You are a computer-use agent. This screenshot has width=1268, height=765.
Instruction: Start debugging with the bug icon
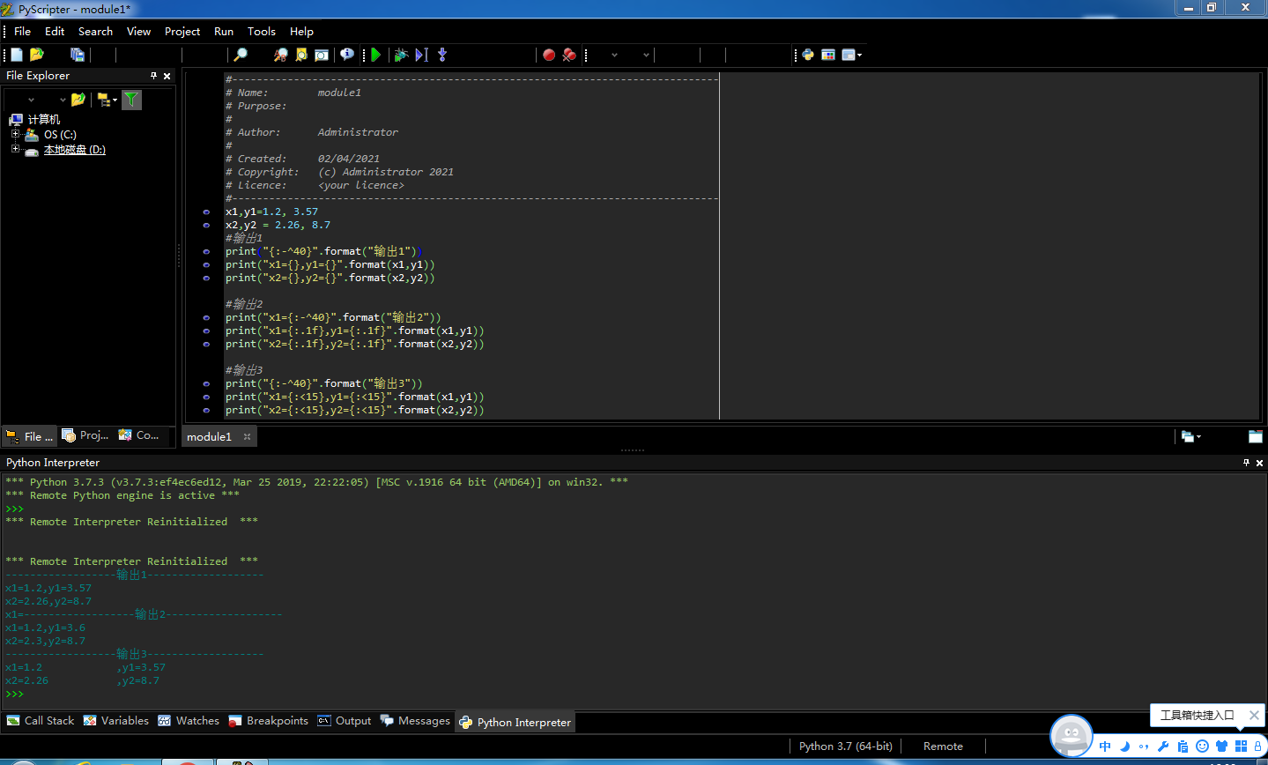click(401, 55)
